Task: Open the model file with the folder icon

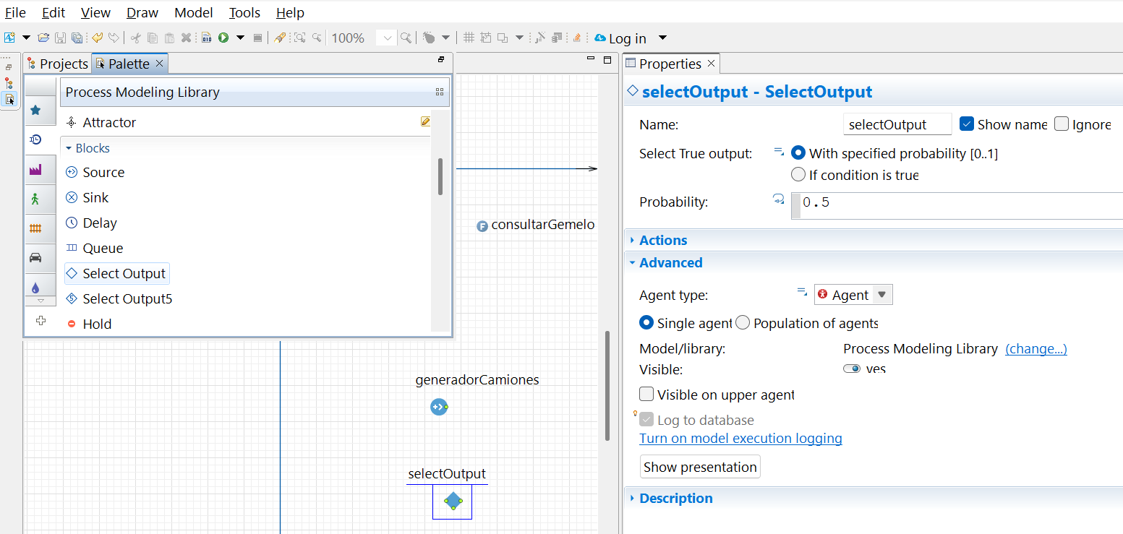Action: click(43, 38)
